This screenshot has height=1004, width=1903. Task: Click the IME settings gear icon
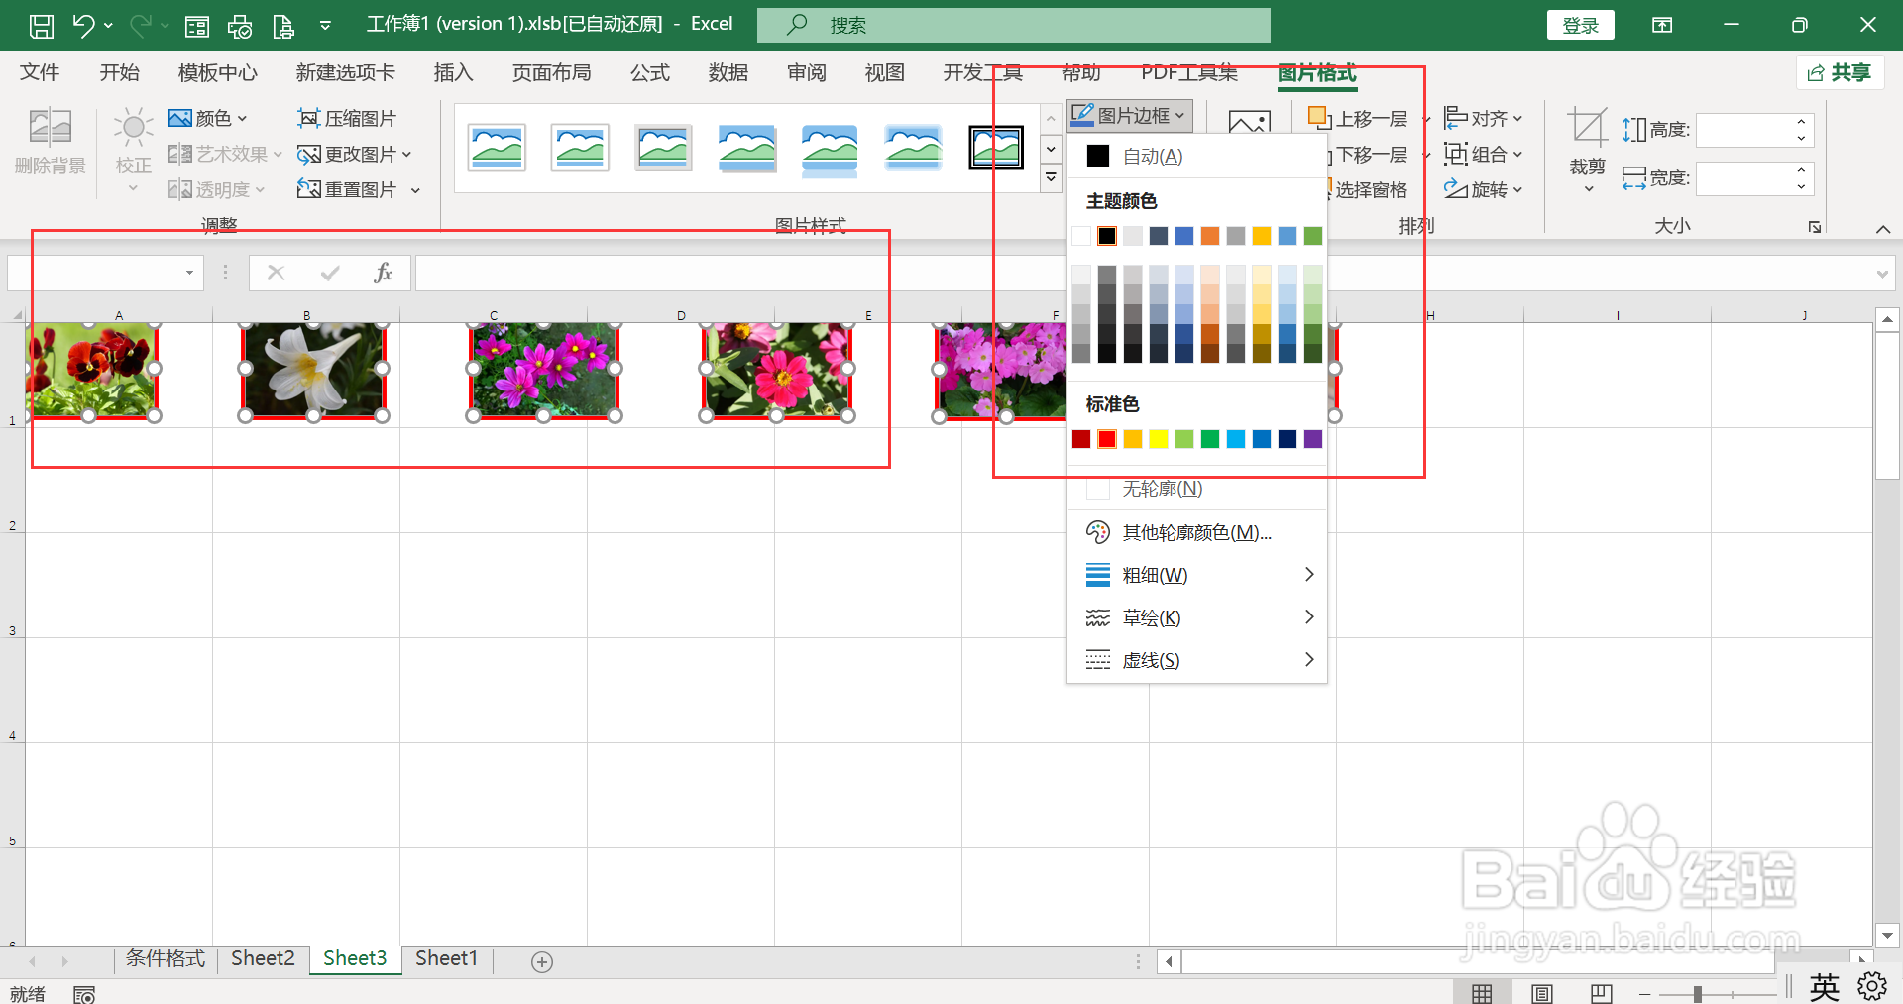[x=1872, y=987]
